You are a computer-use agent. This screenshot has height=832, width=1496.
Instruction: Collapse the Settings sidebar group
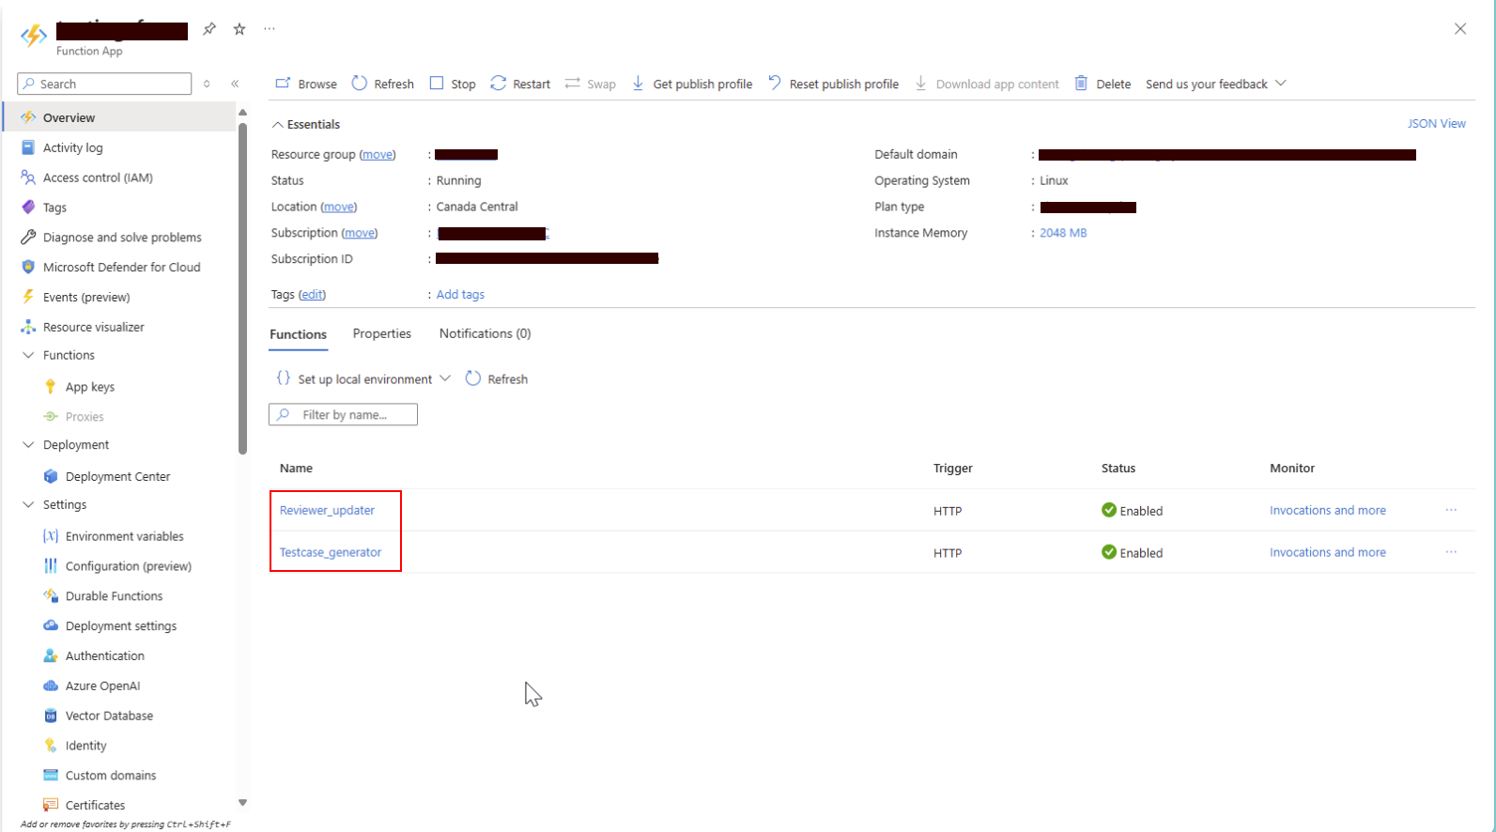coord(28,504)
